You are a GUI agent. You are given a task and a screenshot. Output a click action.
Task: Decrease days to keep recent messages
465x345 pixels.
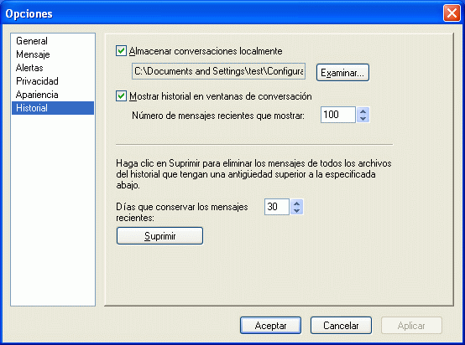click(296, 210)
